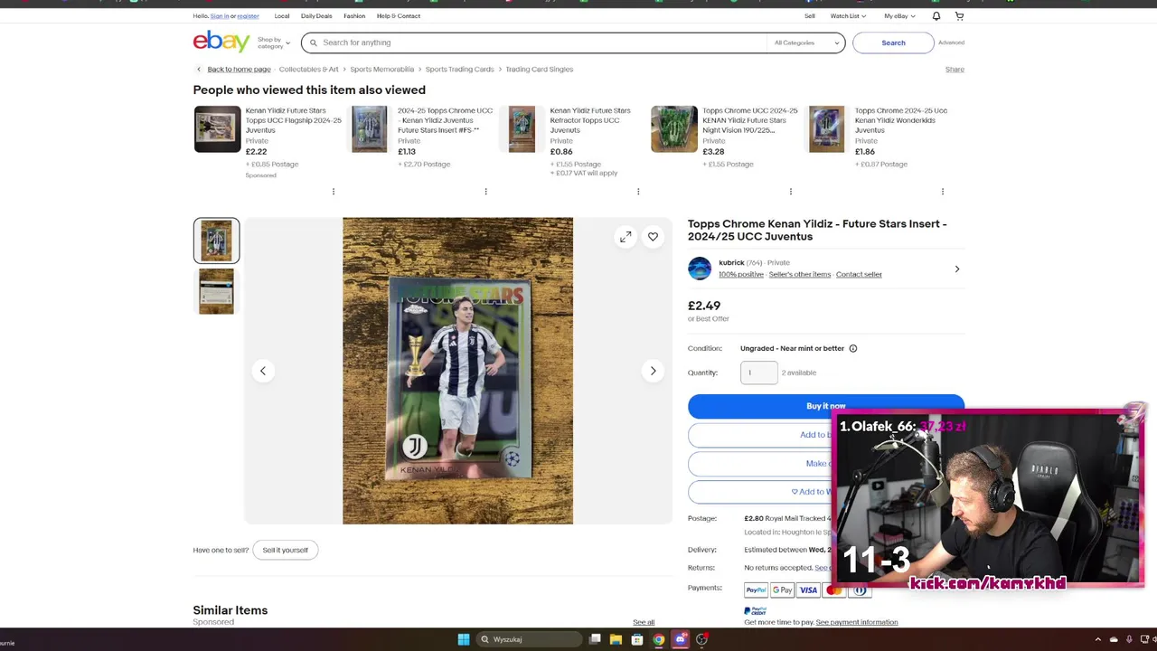Show hidden system tray icons

click(1098, 639)
